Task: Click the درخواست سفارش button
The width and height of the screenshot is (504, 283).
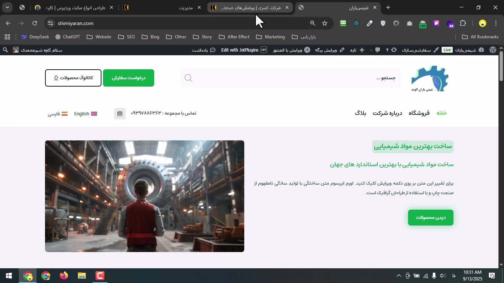Action: tap(128, 78)
